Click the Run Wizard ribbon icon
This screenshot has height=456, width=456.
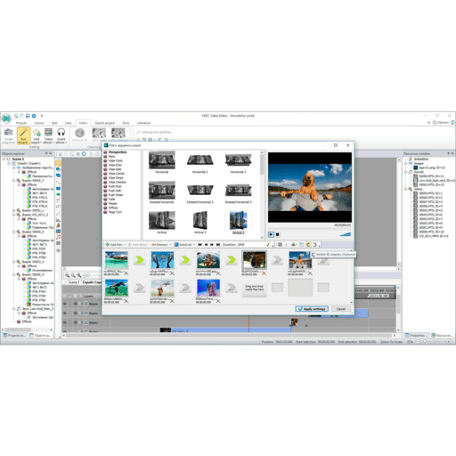pyautogui.click(x=23, y=135)
